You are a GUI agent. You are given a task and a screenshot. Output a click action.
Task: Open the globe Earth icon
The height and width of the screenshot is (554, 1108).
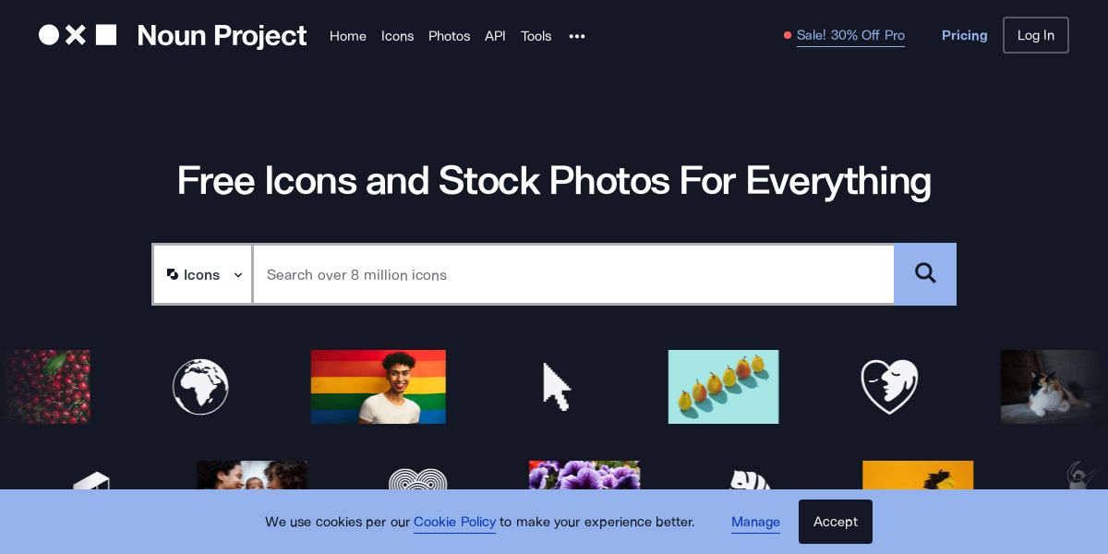tap(200, 387)
